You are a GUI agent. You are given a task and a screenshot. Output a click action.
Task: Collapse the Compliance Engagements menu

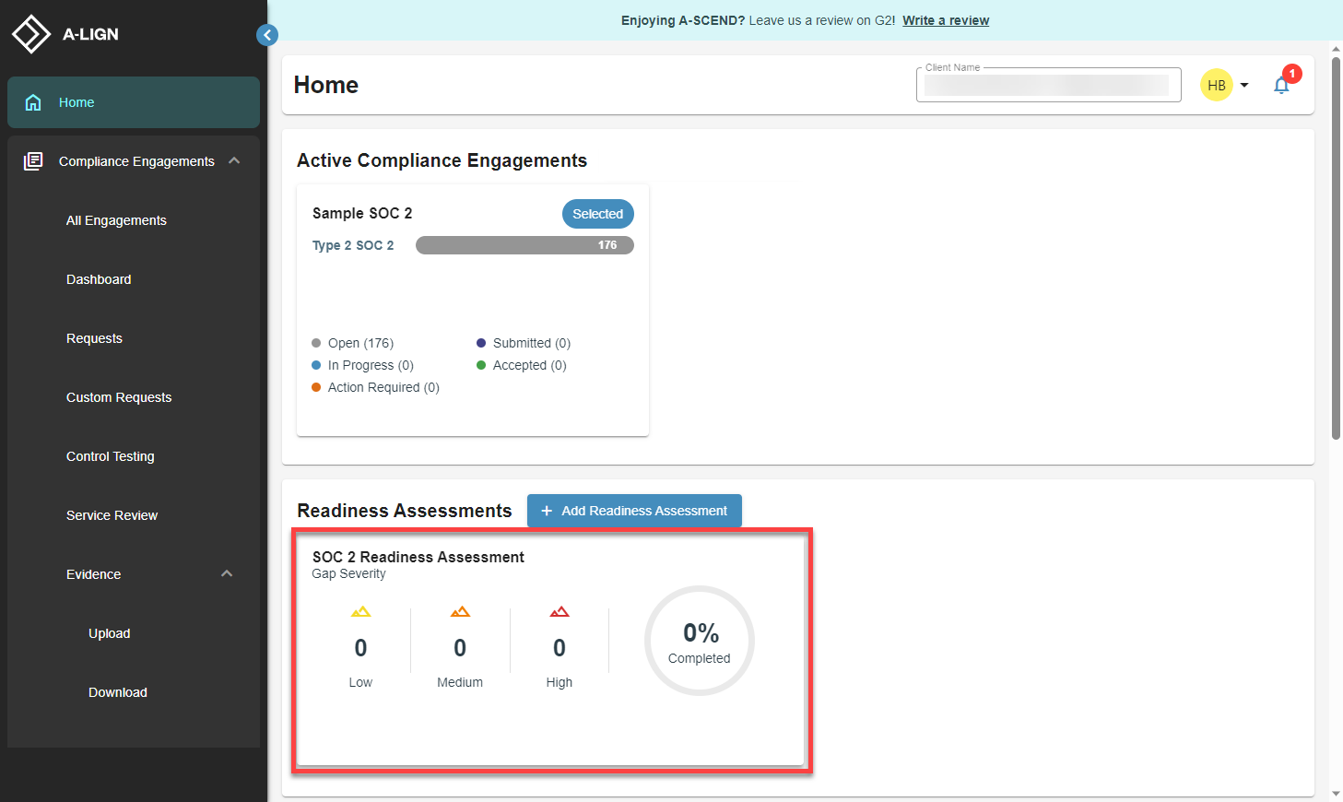(x=233, y=160)
